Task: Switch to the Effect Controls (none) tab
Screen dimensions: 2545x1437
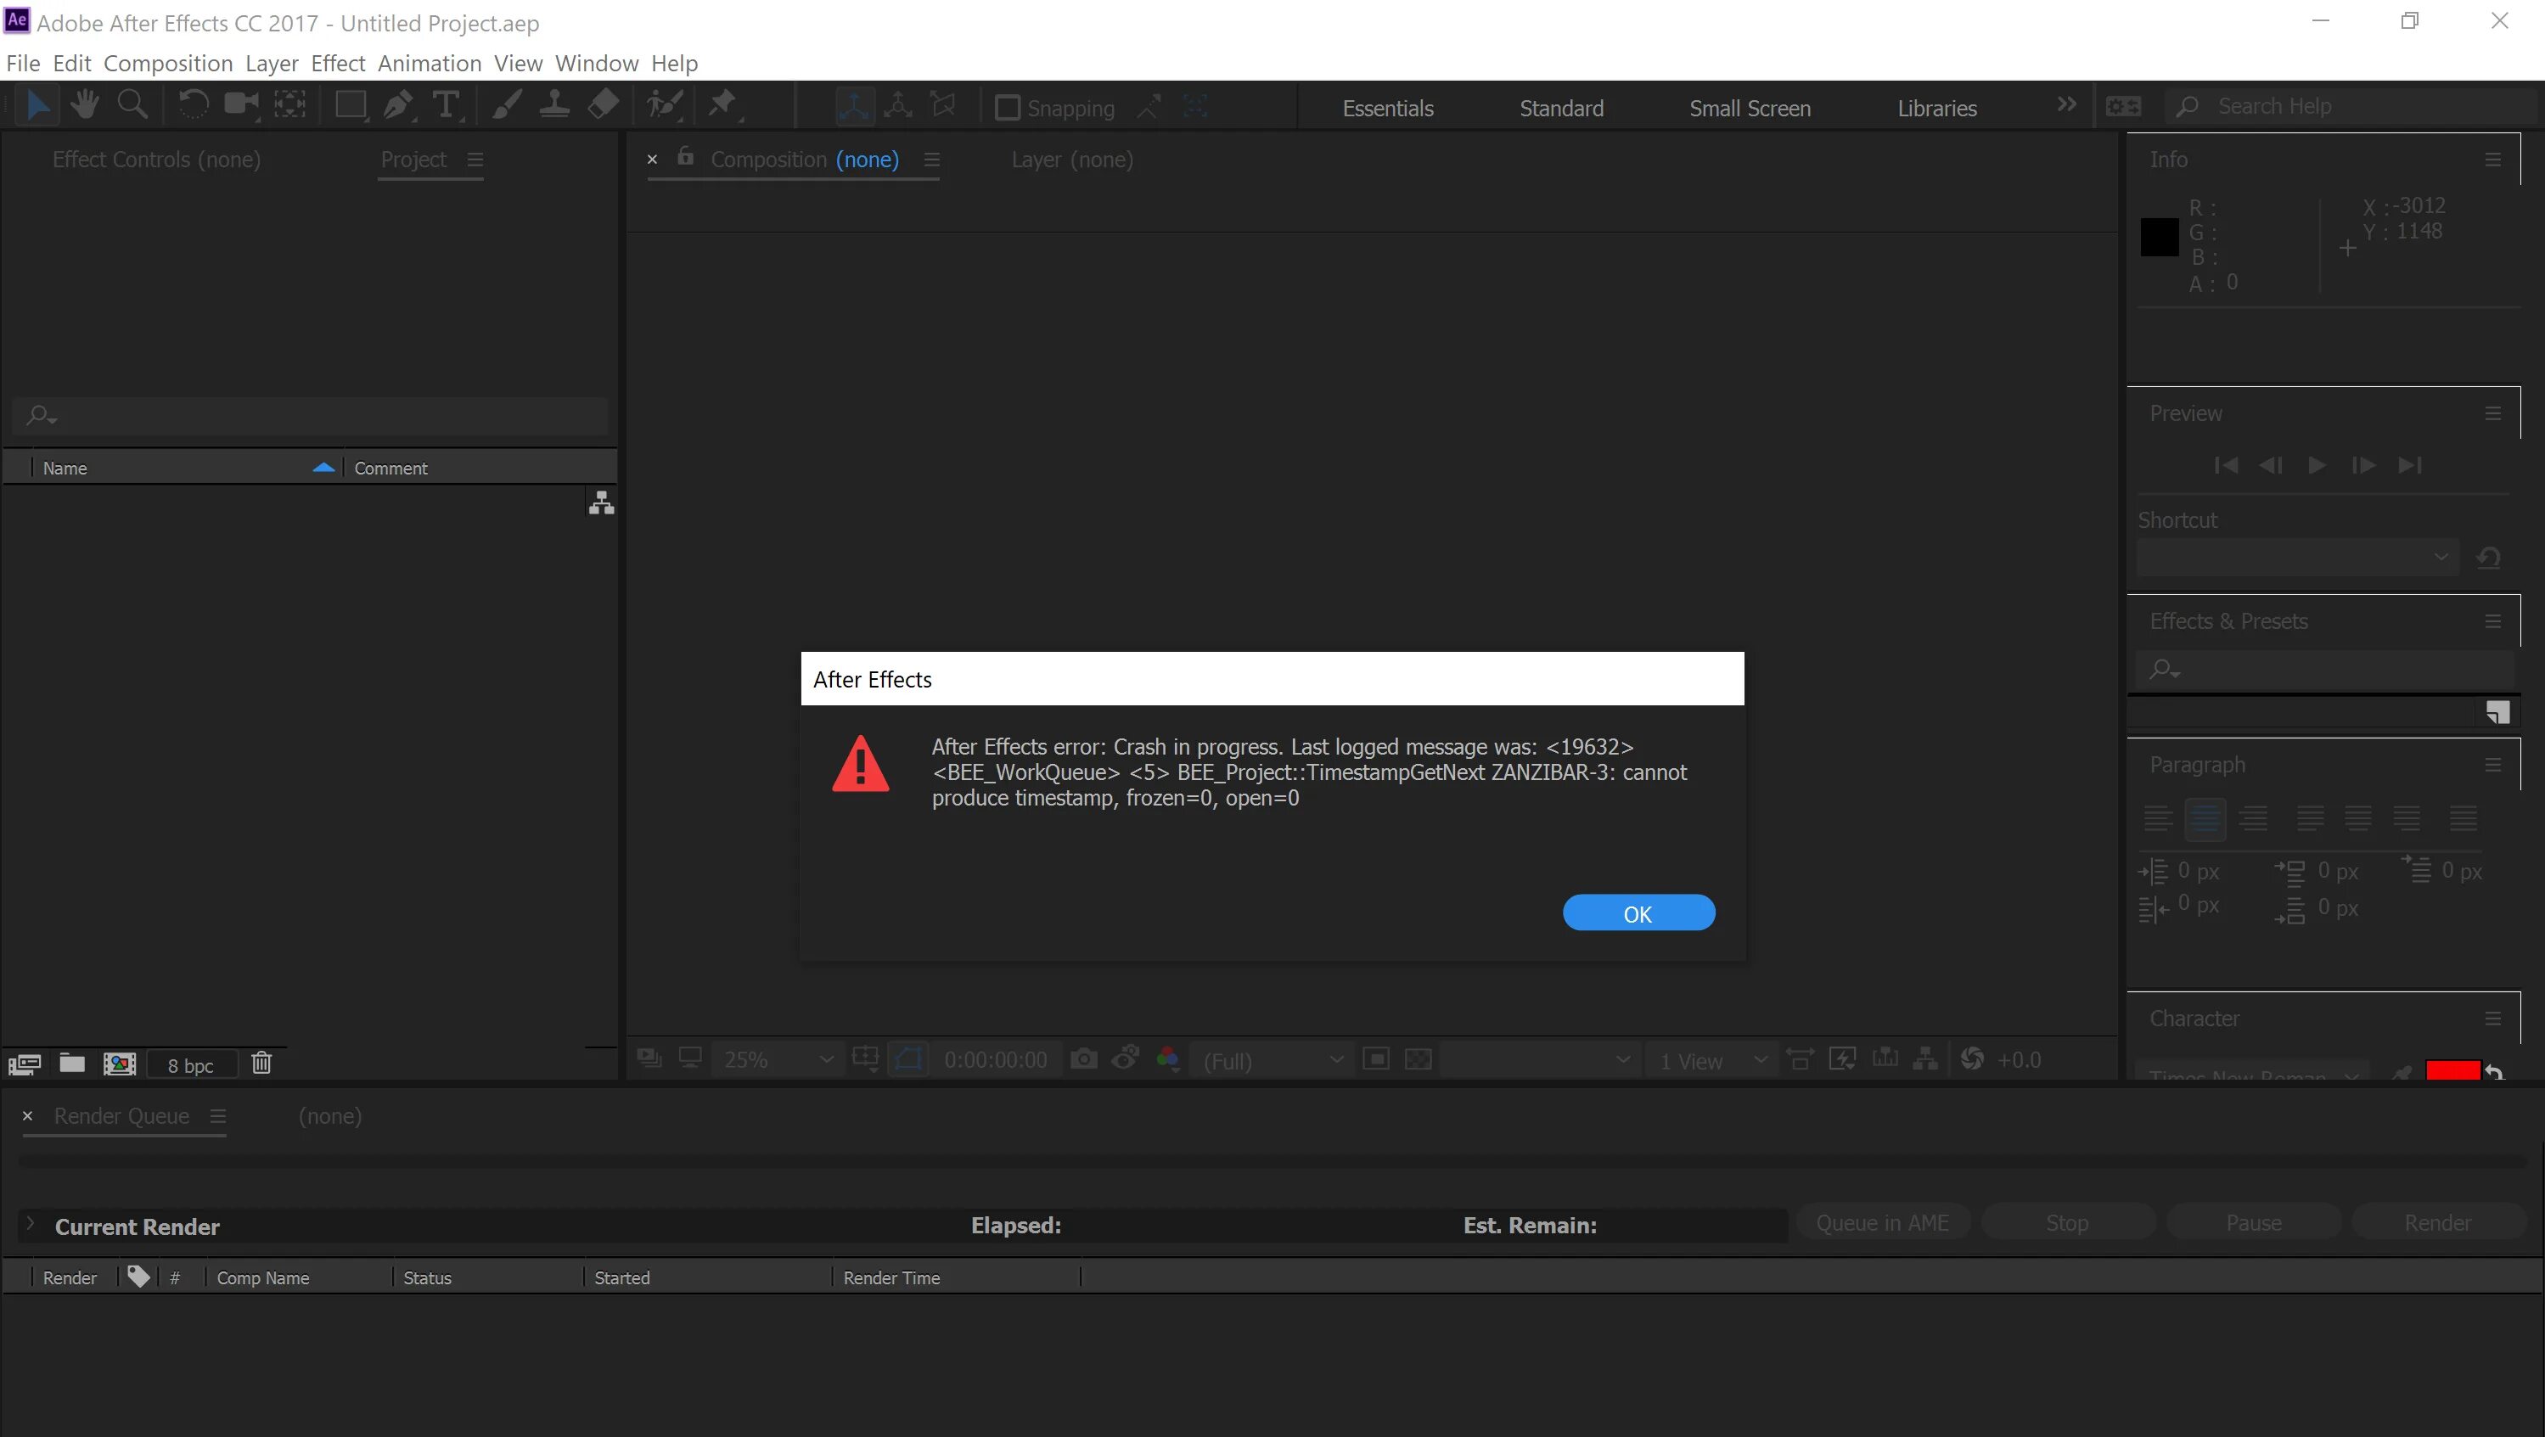Action: (156, 160)
